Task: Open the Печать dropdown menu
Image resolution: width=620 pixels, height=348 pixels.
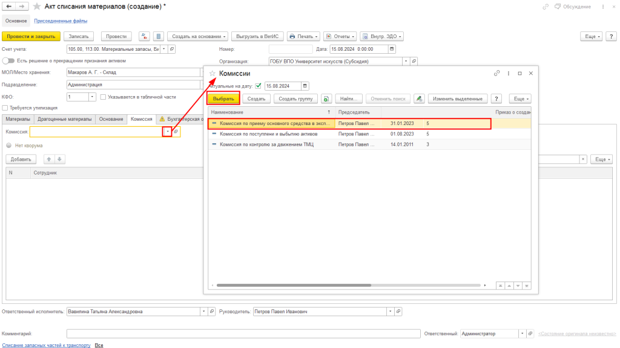Action: pos(303,36)
